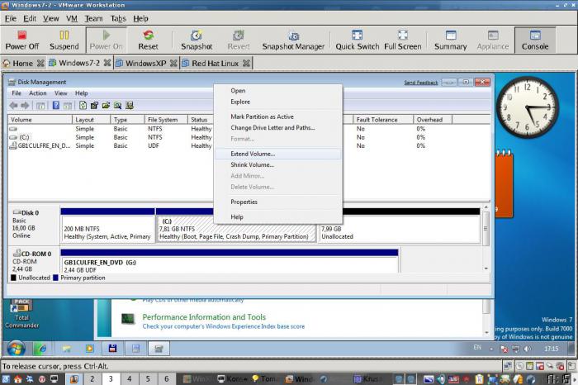Viewport: 578px width, 385px height.
Task: Open the Action menu in Disk Management
Action: click(38, 93)
